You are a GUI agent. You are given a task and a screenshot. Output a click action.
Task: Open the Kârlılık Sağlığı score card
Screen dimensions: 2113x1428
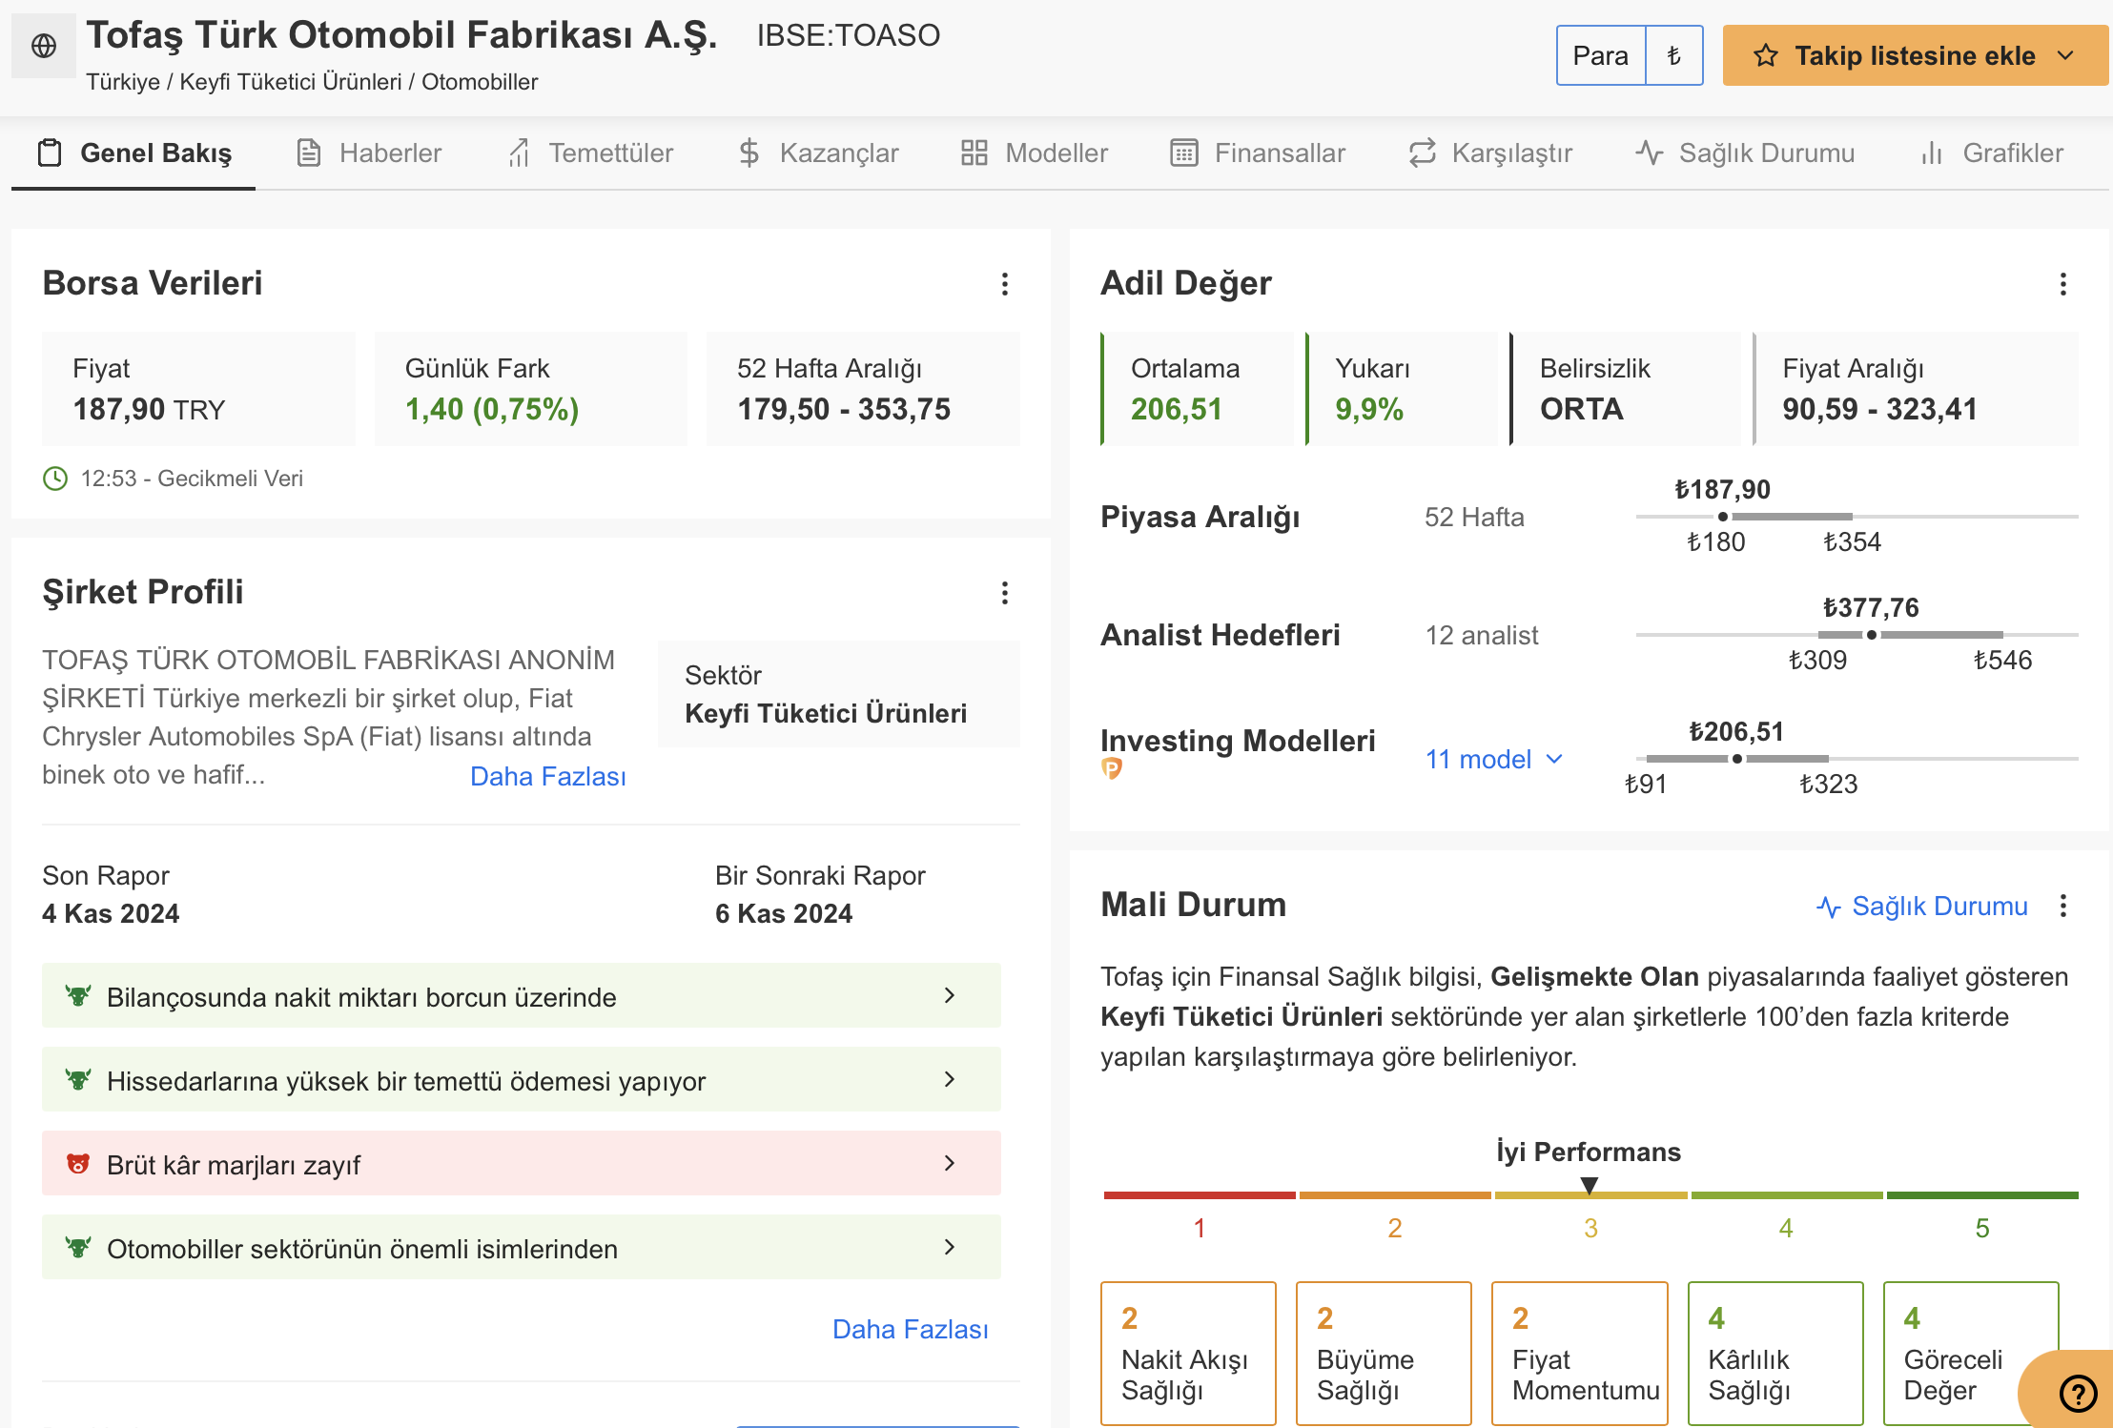1775,1354
